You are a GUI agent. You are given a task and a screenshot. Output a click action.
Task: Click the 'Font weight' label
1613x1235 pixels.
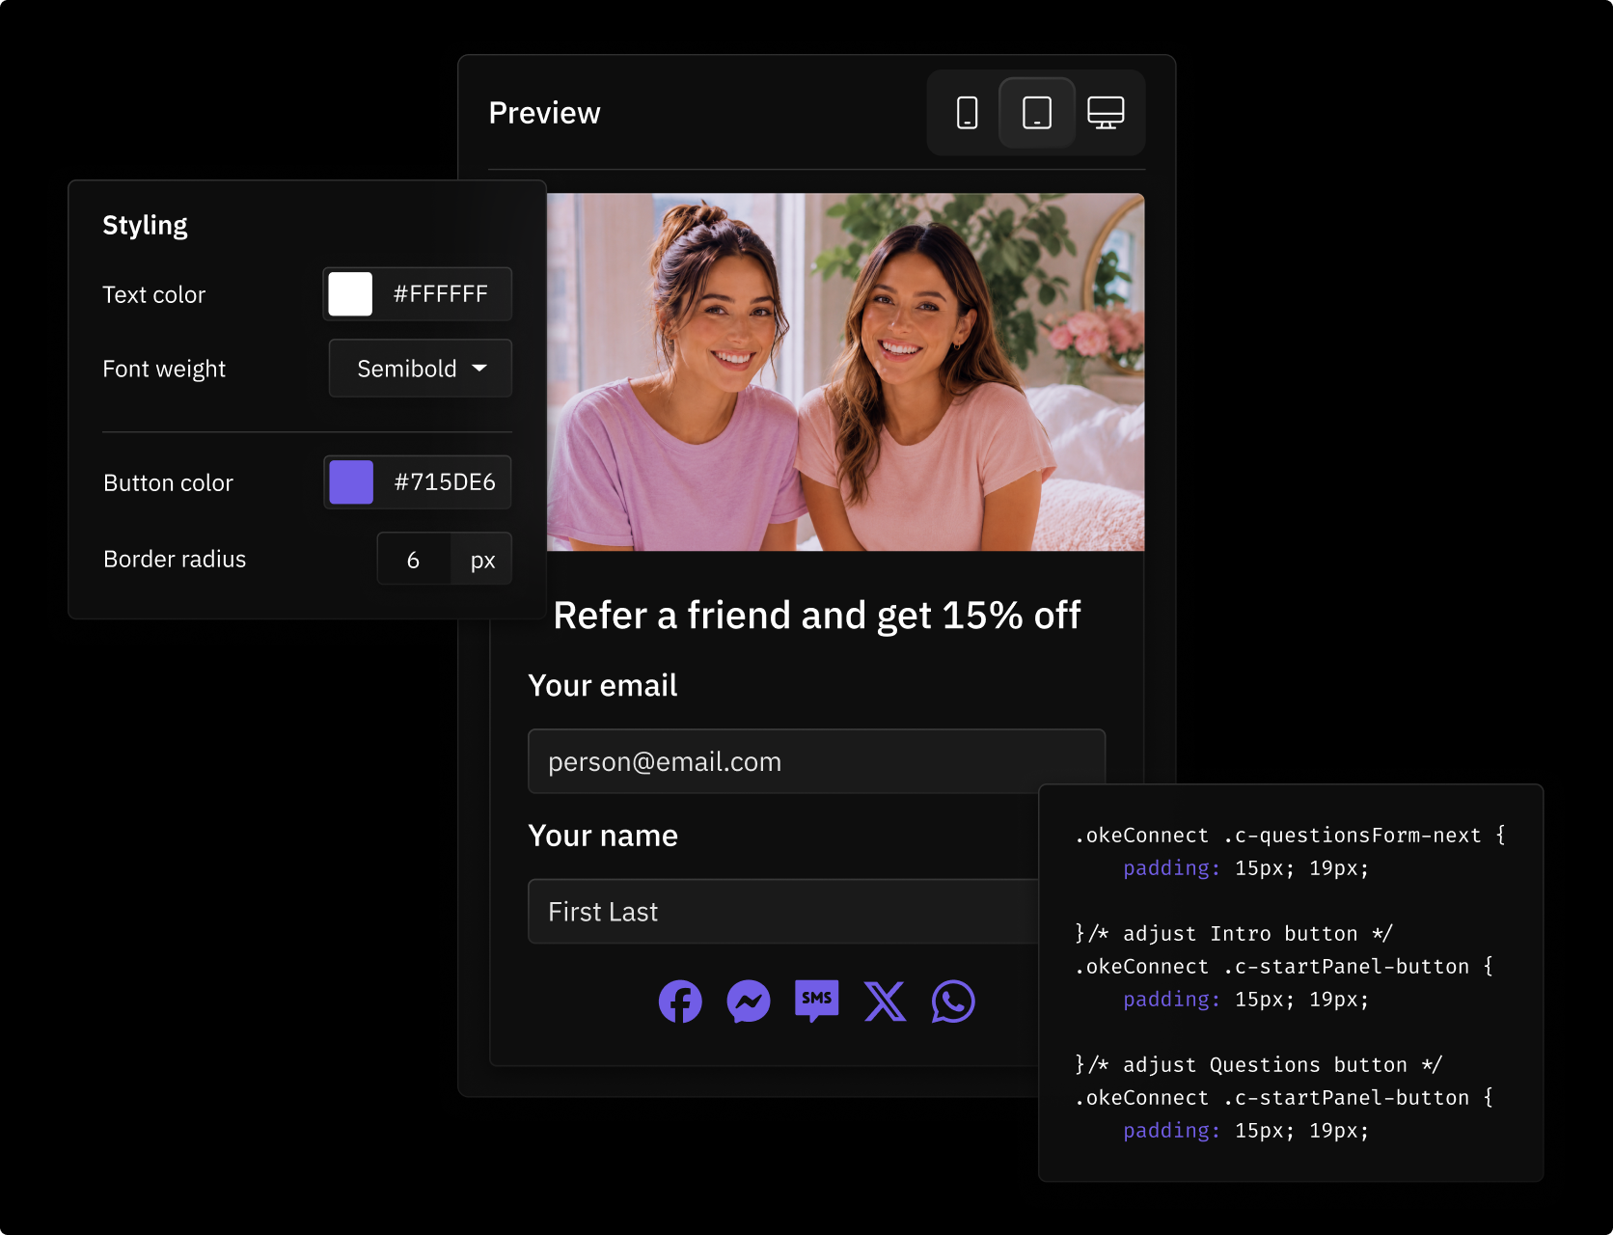(x=164, y=370)
